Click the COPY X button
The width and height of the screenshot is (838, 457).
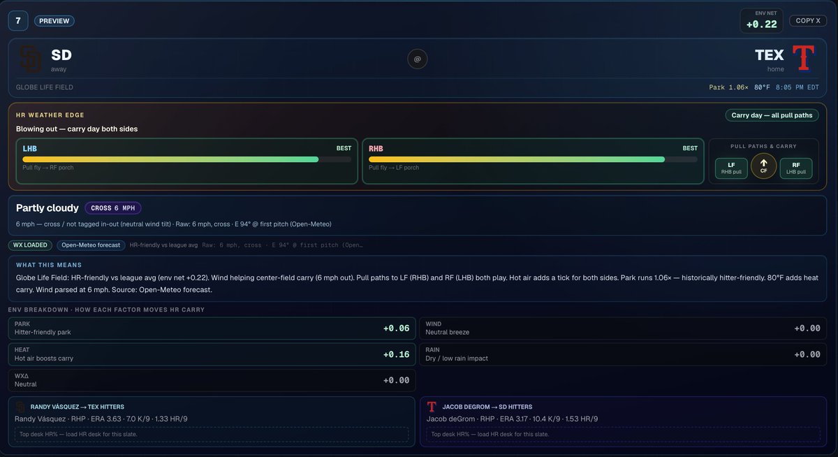click(x=808, y=21)
